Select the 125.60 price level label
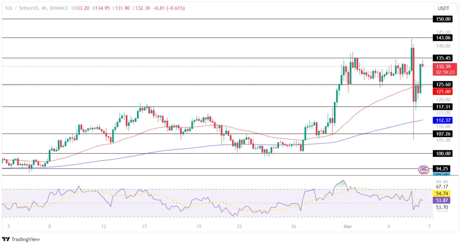Viewport: 460px width, 243px height. 442,85
